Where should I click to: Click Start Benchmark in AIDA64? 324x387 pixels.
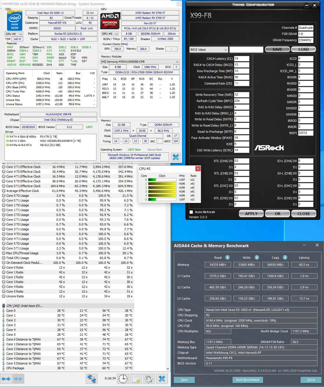pyautogui.click(x=248, y=380)
